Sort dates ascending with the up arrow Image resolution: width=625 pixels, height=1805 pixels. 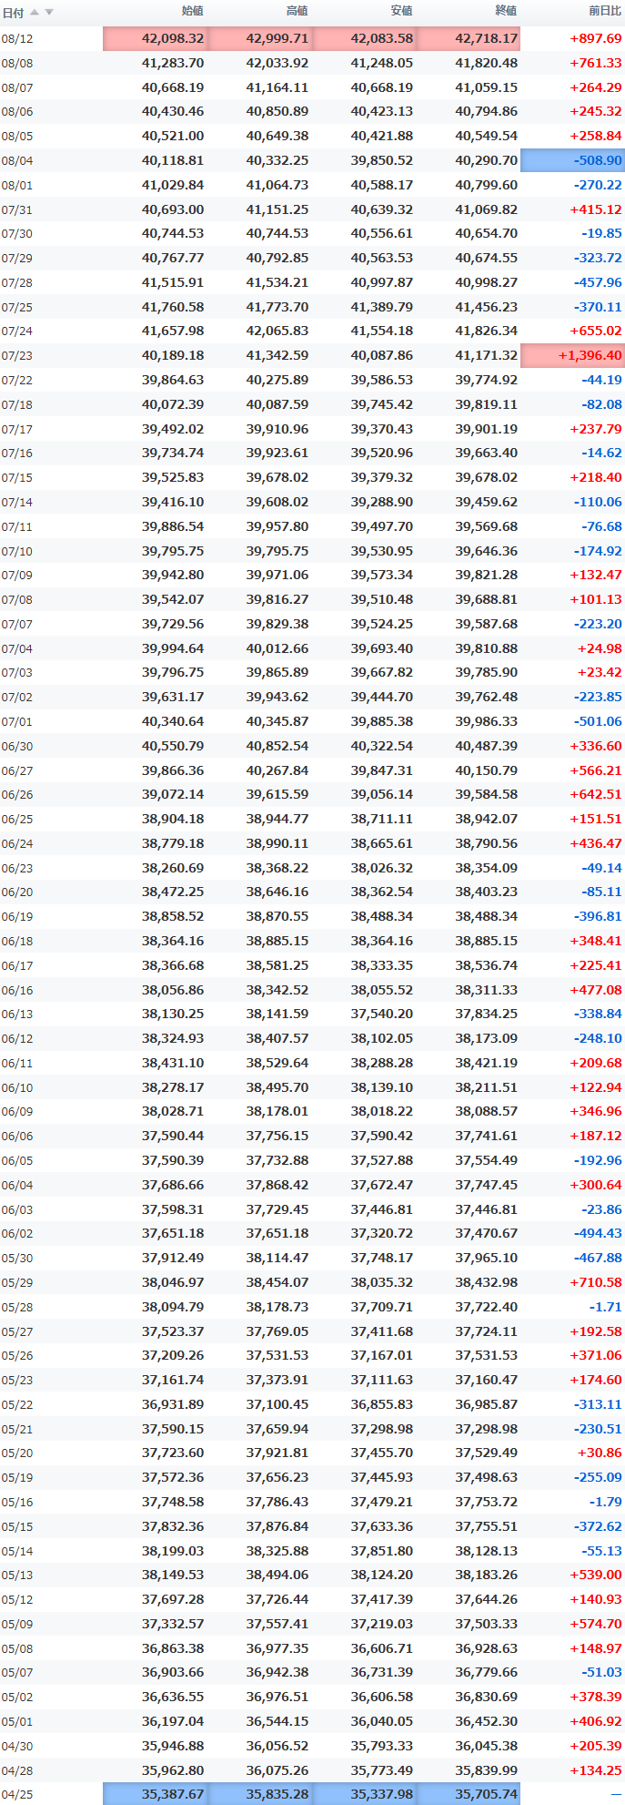coord(35,12)
